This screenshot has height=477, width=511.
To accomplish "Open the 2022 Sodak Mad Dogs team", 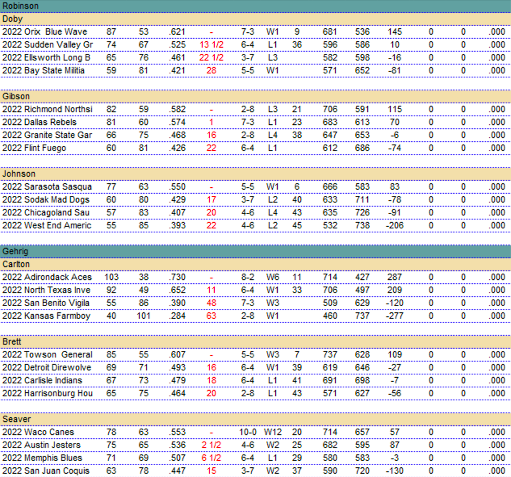I will pyautogui.click(x=46, y=200).
